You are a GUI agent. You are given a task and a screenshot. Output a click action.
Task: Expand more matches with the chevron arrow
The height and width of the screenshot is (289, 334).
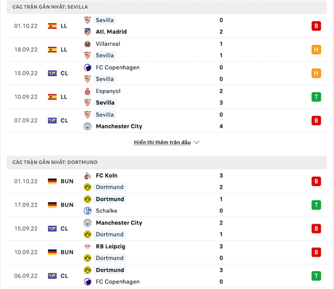pyautogui.click(x=197, y=142)
